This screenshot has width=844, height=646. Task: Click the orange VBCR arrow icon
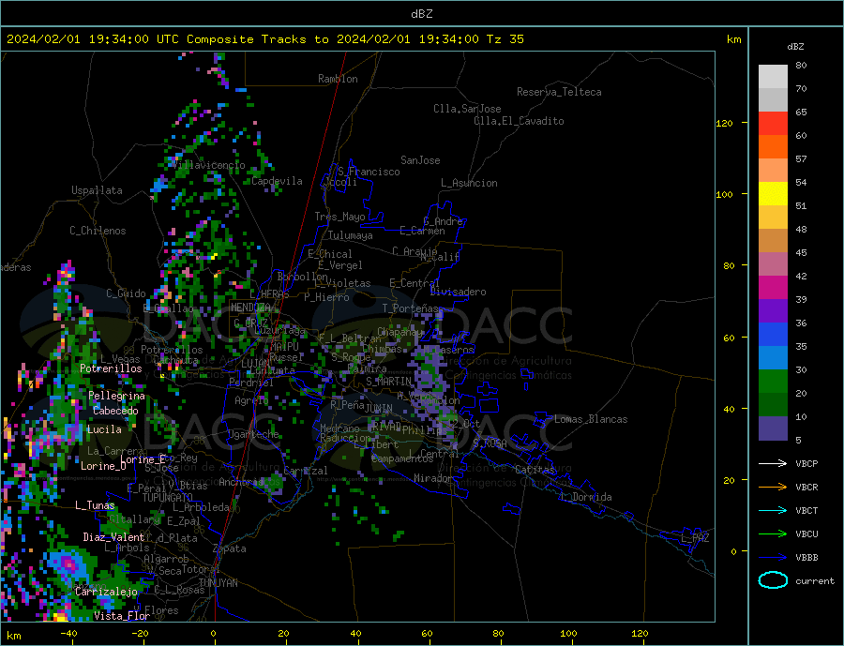[x=773, y=488]
